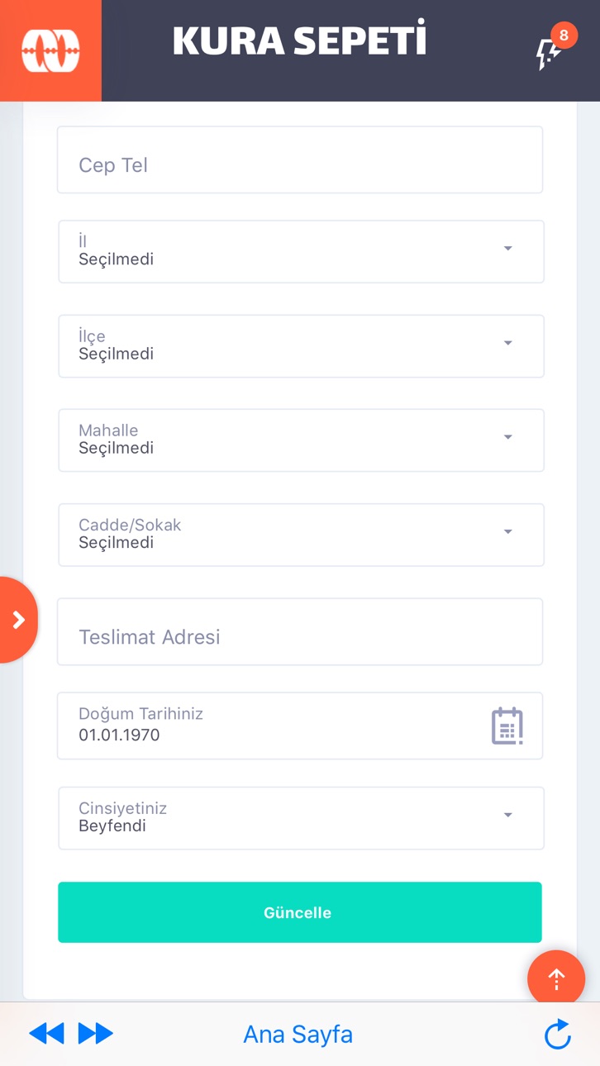Focus the Cep Tel input field
The image size is (600, 1066).
point(300,159)
